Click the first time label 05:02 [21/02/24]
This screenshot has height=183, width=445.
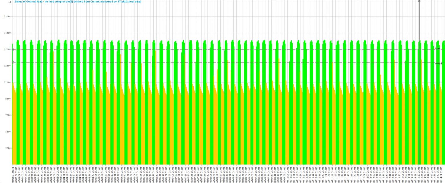point(12,174)
